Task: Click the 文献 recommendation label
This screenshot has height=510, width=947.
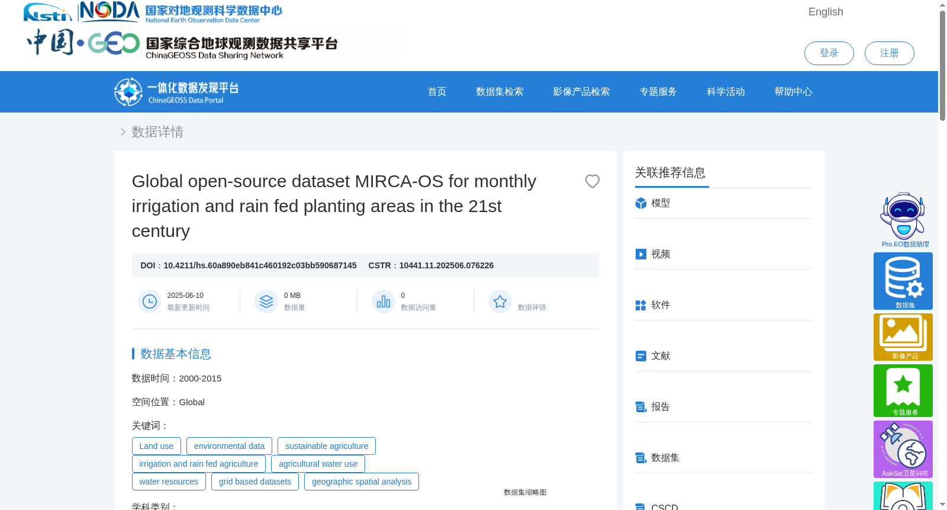Action: click(x=661, y=356)
